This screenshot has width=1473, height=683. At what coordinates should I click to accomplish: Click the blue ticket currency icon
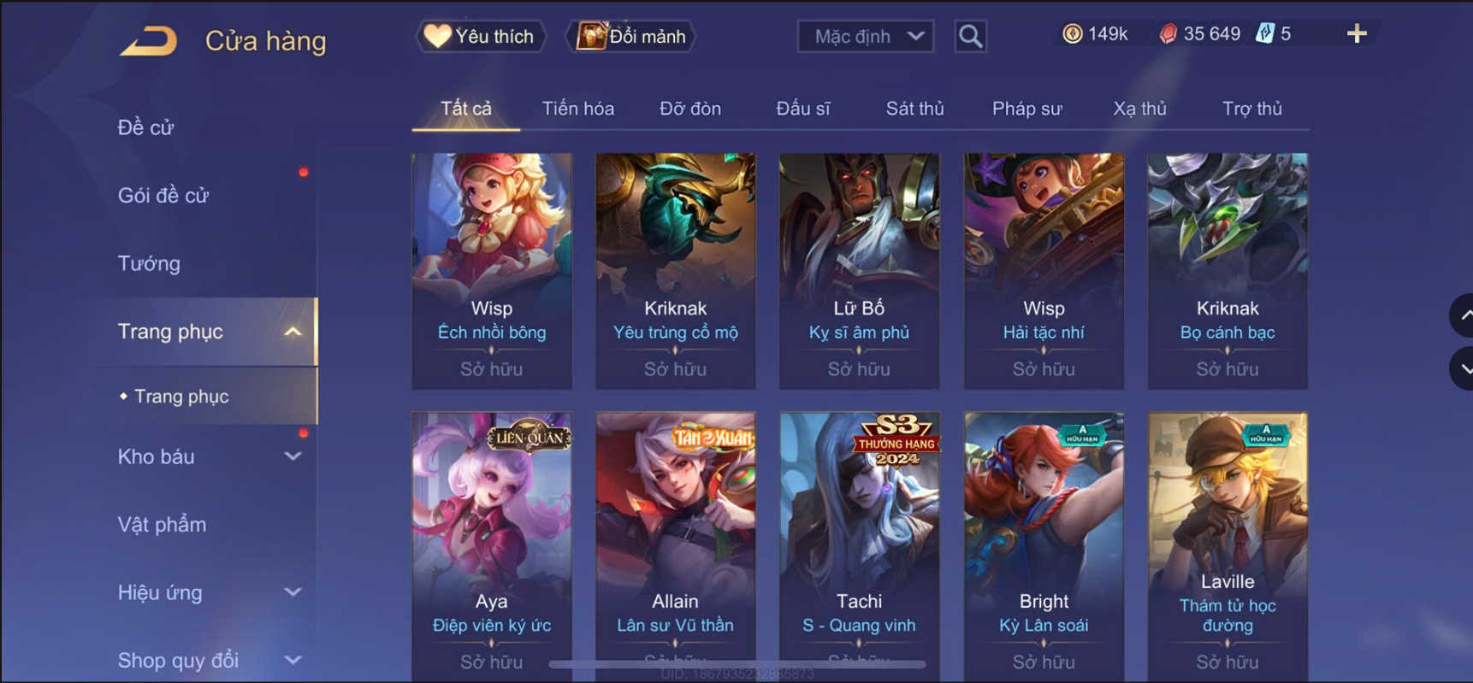[x=1265, y=34]
